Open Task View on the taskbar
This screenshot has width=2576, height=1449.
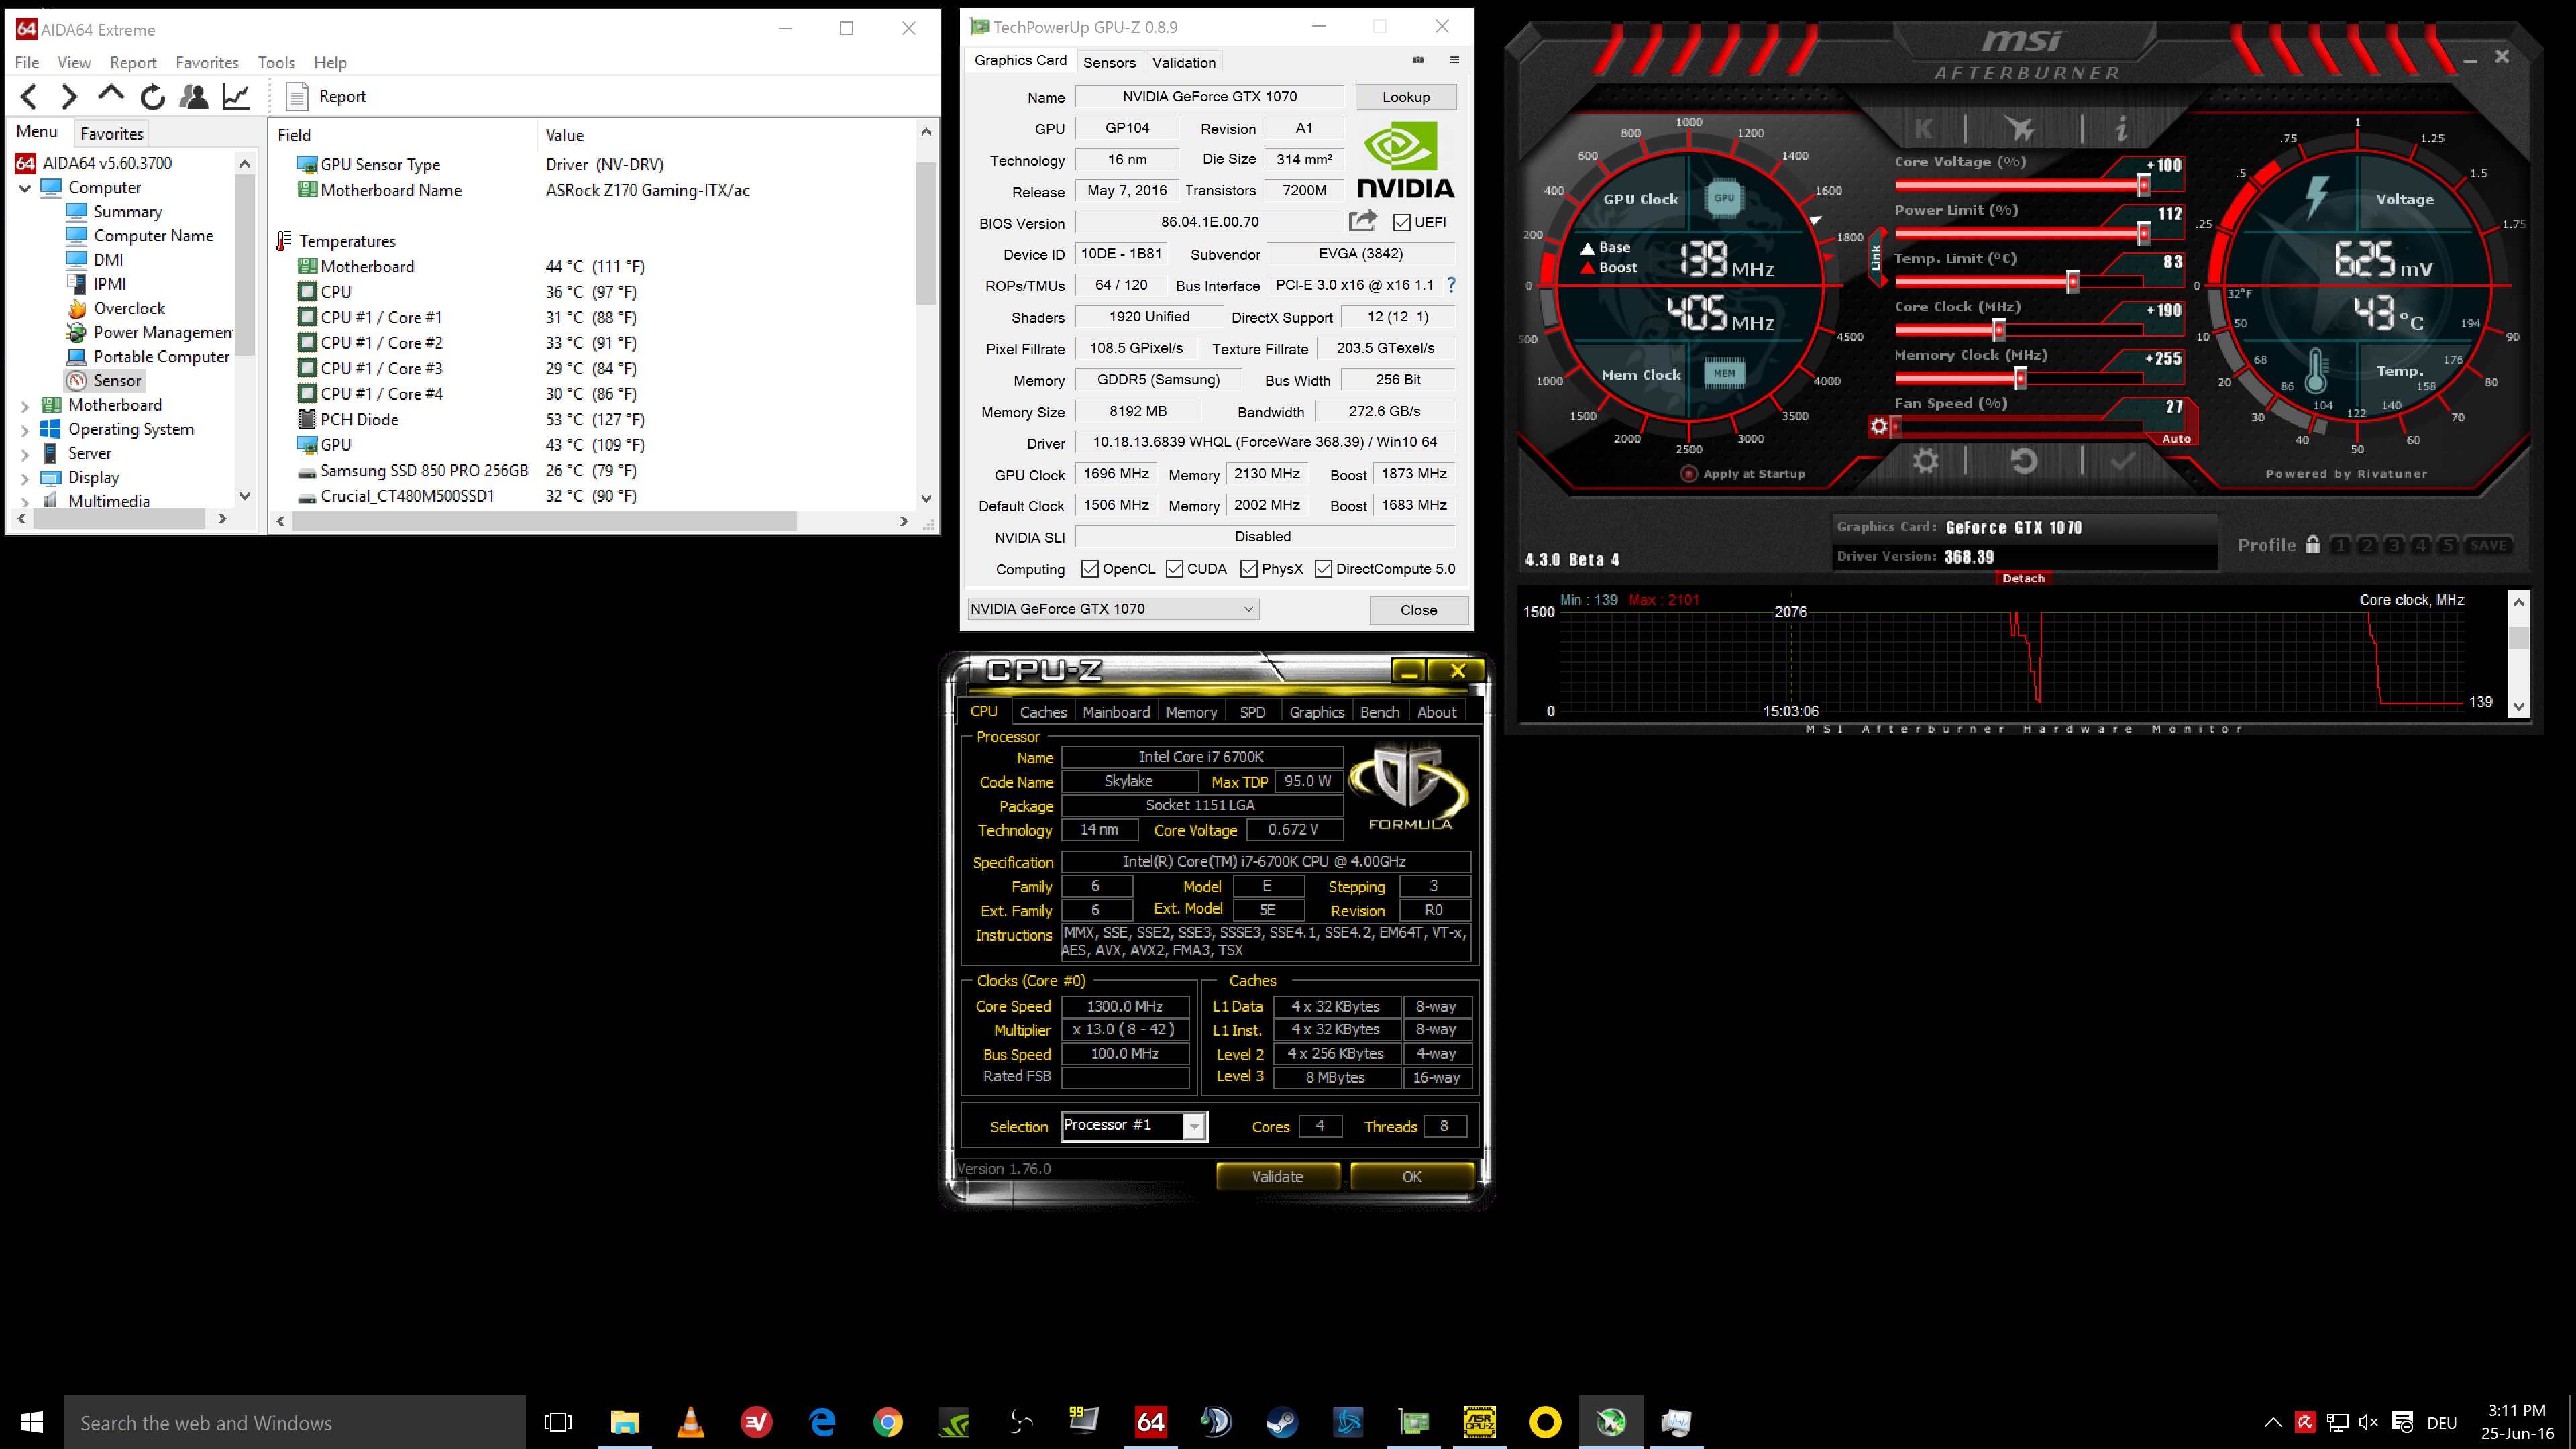tap(558, 1422)
